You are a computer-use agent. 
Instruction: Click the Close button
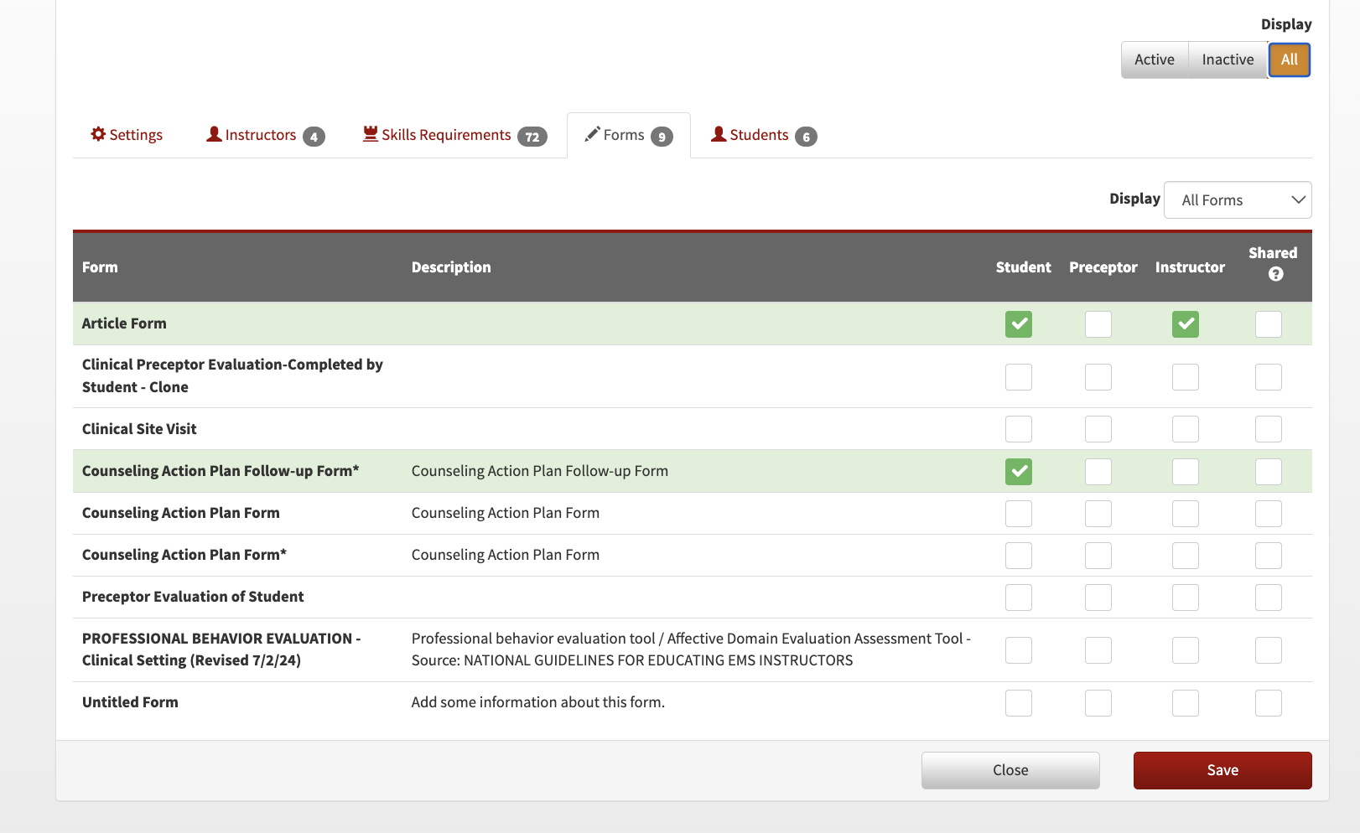coord(1010,770)
